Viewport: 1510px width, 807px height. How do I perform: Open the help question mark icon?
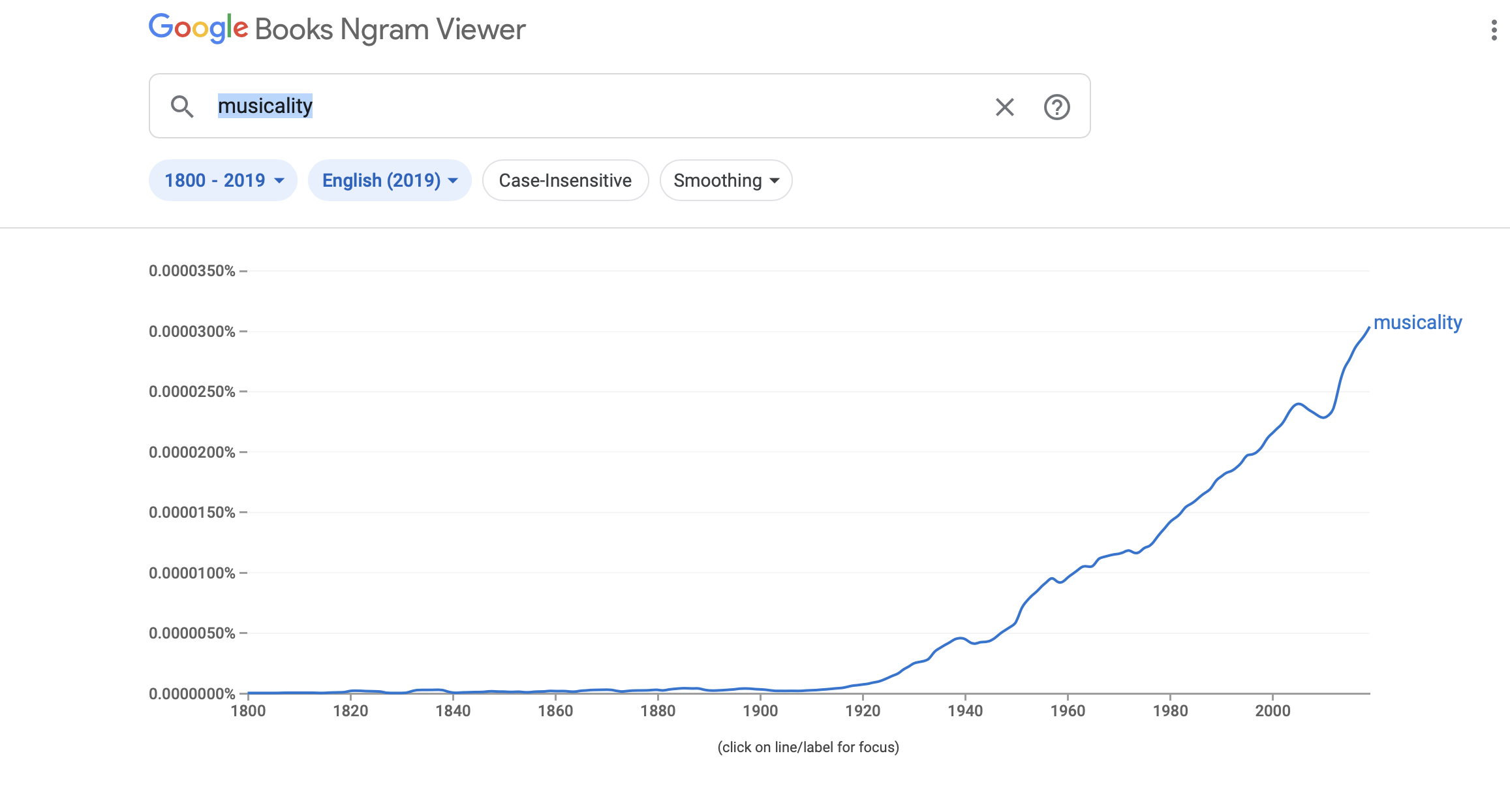coord(1056,107)
